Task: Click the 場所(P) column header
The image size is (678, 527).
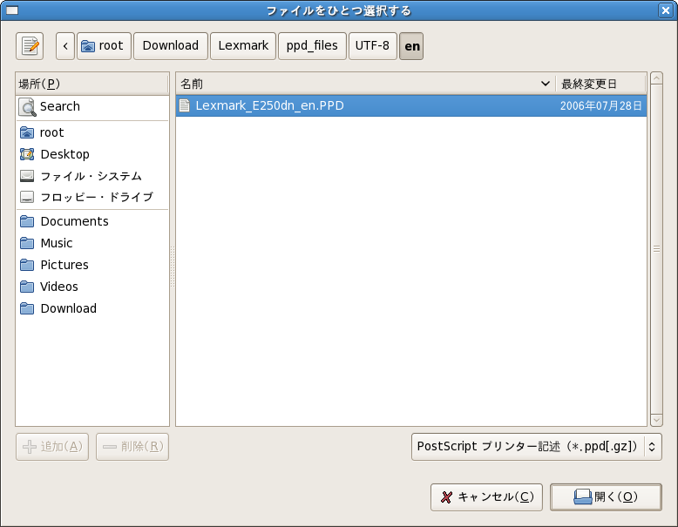Action: tap(92, 84)
